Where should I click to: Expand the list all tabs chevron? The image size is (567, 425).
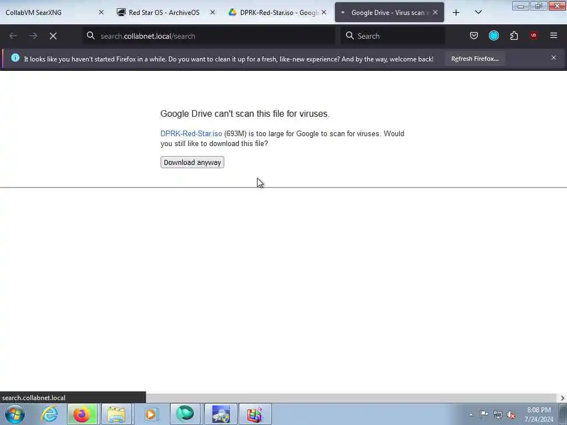point(478,13)
